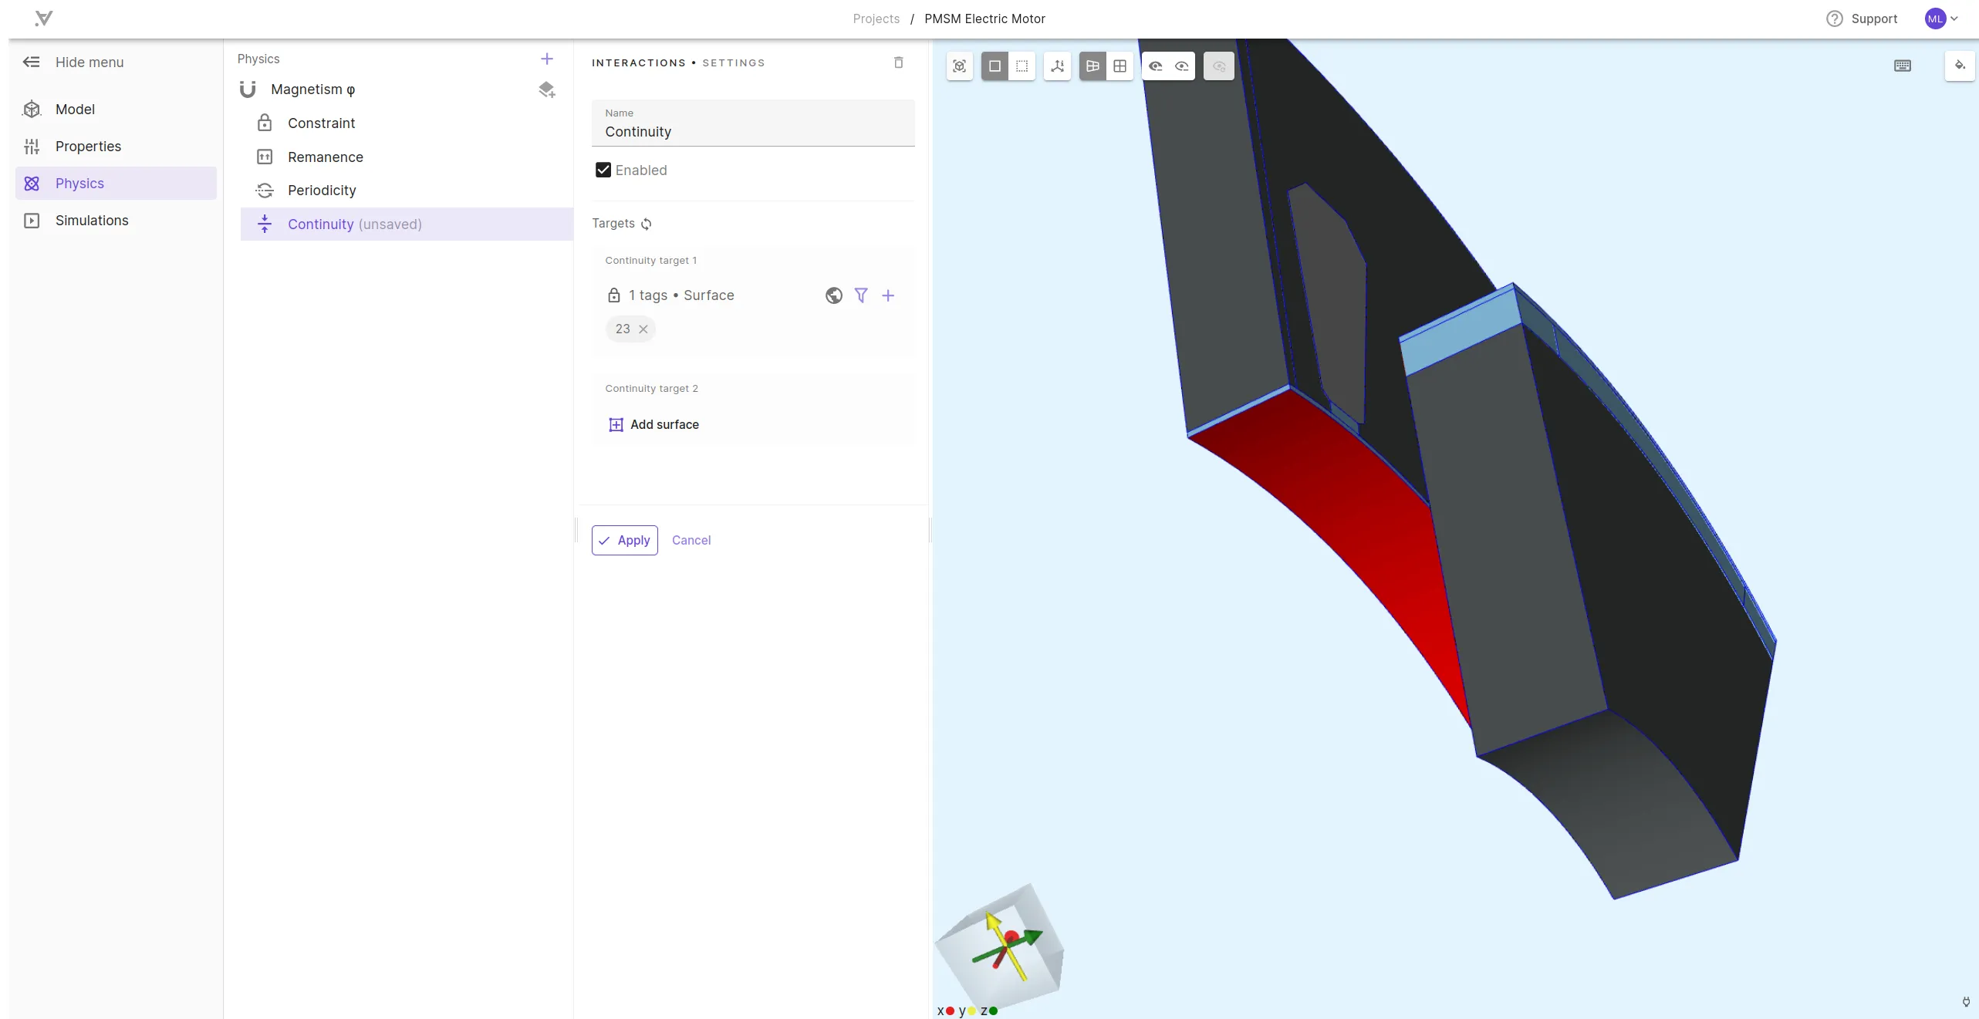This screenshot has width=1979, height=1019.
Task: Click the Apply button
Action: (625, 541)
